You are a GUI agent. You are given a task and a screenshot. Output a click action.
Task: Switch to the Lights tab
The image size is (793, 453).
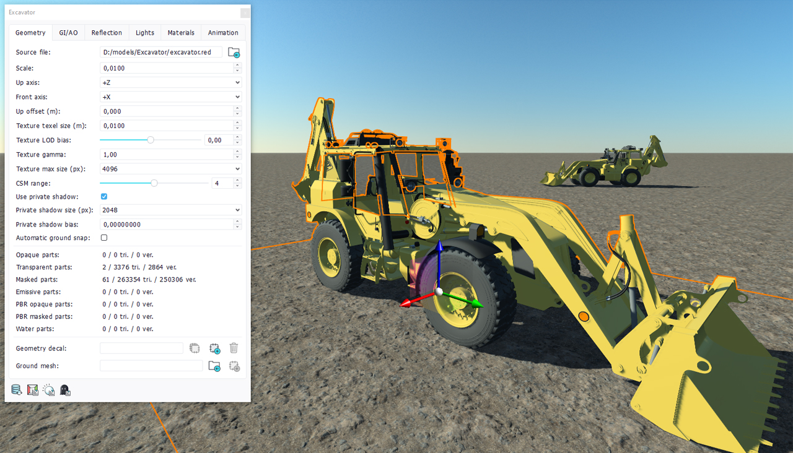click(145, 33)
